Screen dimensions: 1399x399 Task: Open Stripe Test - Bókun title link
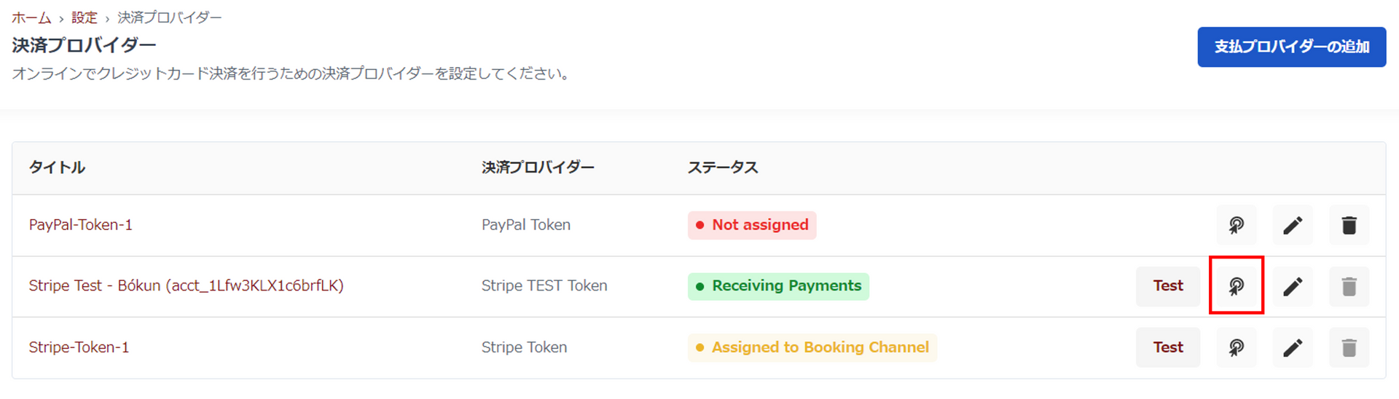[x=186, y=285]
